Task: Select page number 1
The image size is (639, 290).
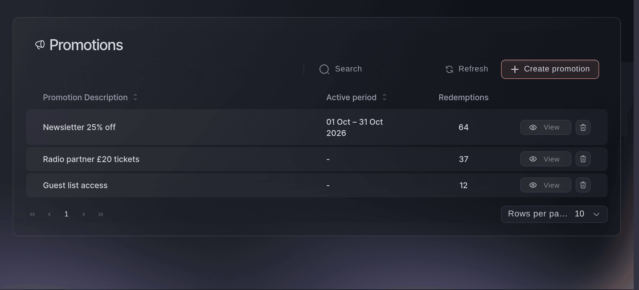Action: (66, 214)
